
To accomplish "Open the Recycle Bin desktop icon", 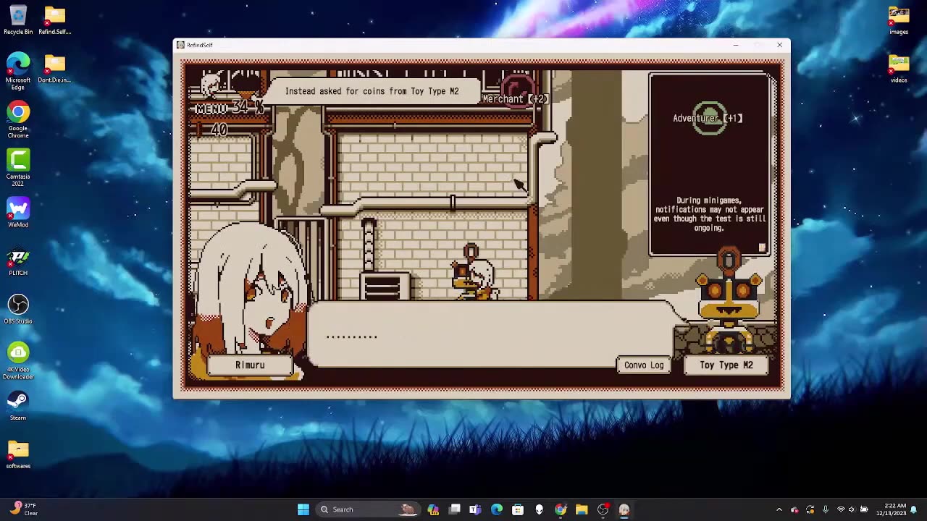I will (18, 20).
